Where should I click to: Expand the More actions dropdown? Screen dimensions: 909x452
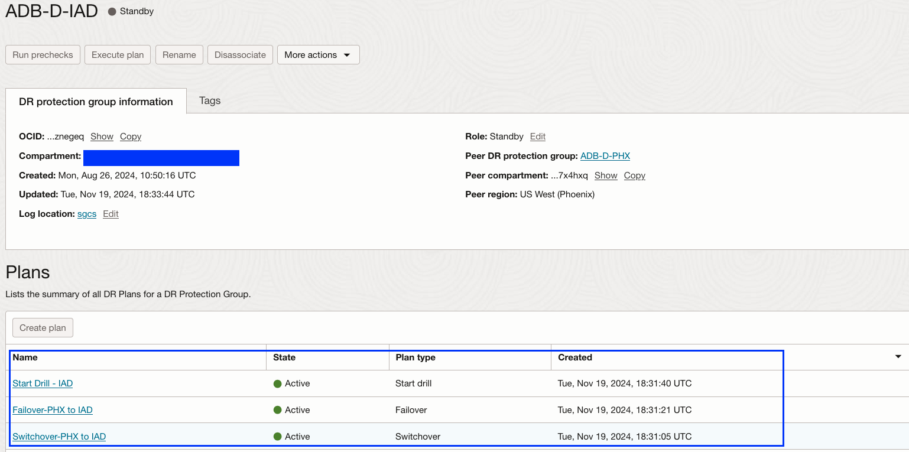(318, 55)
